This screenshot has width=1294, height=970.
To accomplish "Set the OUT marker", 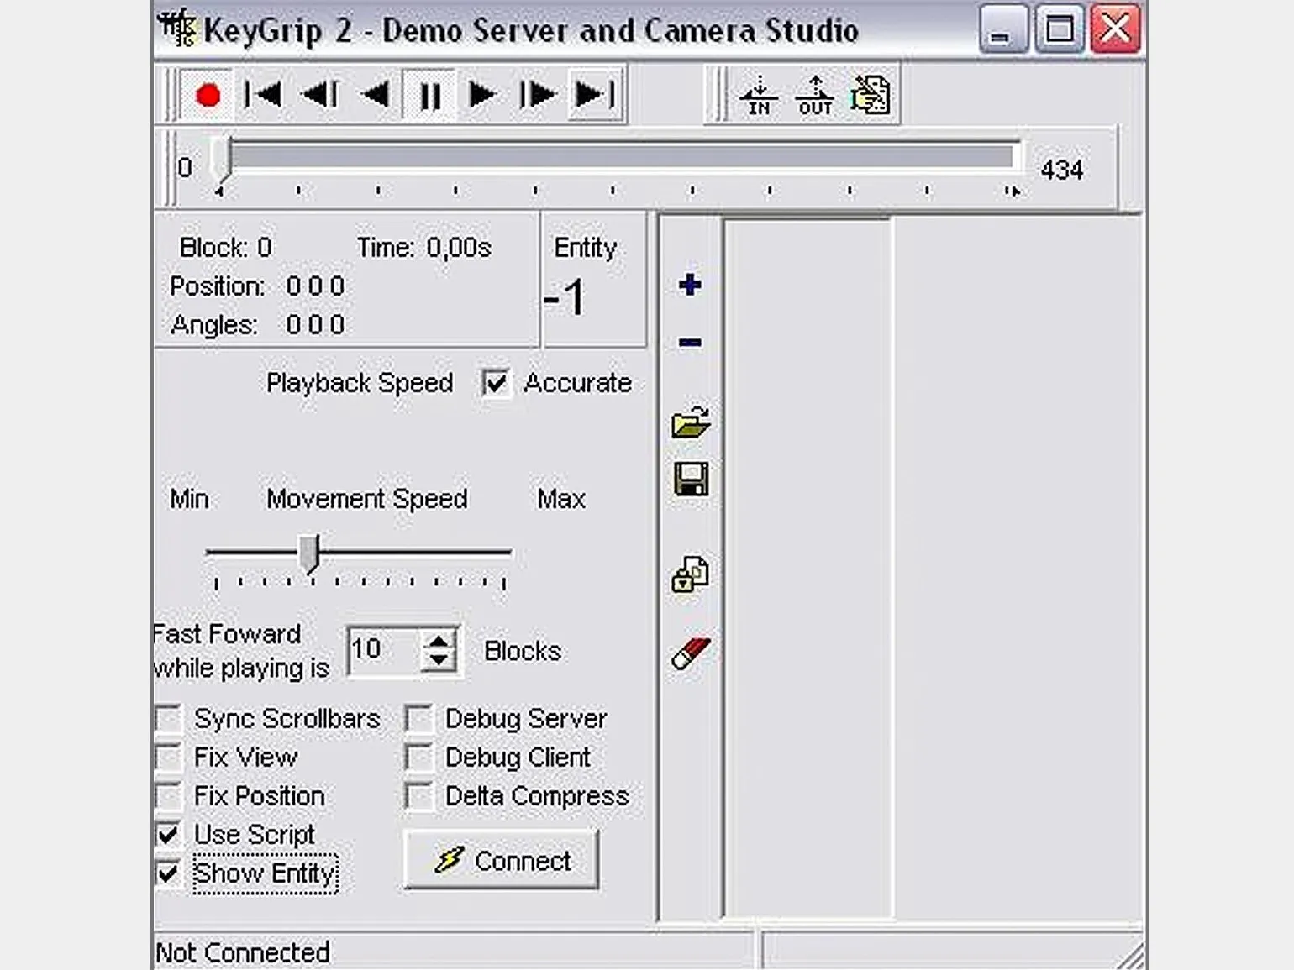I will coord(815,96).
